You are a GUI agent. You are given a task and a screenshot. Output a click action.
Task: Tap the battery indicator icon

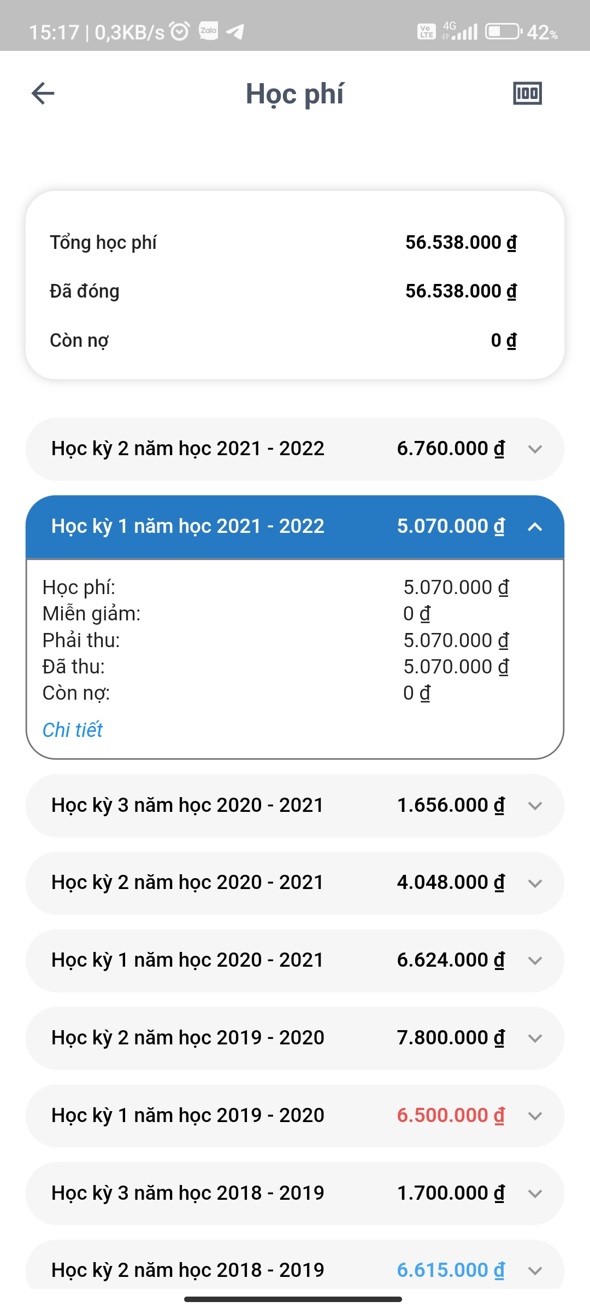point(503,31)
